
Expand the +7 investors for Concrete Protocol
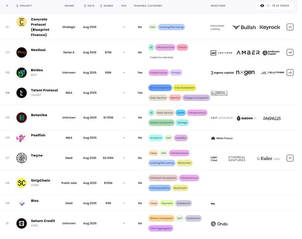point(290,27)
